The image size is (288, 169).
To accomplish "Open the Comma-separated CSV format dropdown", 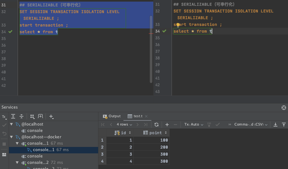I will pyautogui.click(x=251, y=125).
